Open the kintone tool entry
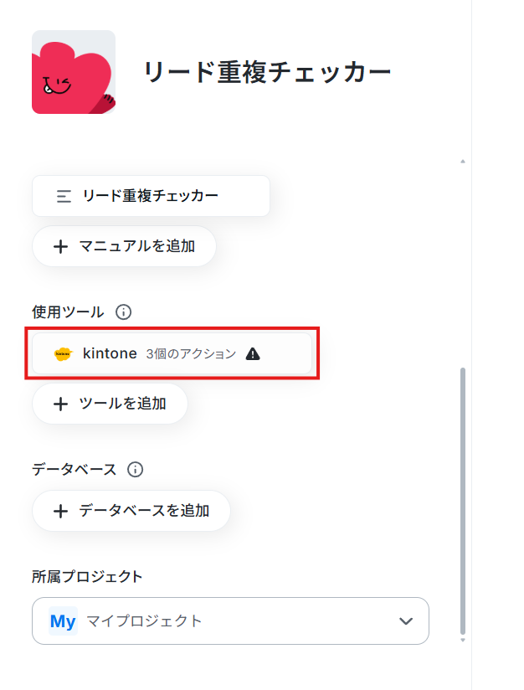 pyautogui.click(x=172, y=353)
